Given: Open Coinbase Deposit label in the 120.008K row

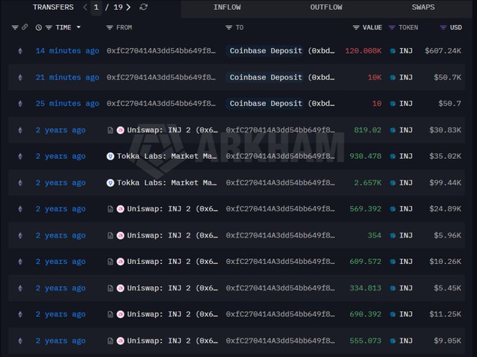Looking at the screenshot, I should (266, 50).
